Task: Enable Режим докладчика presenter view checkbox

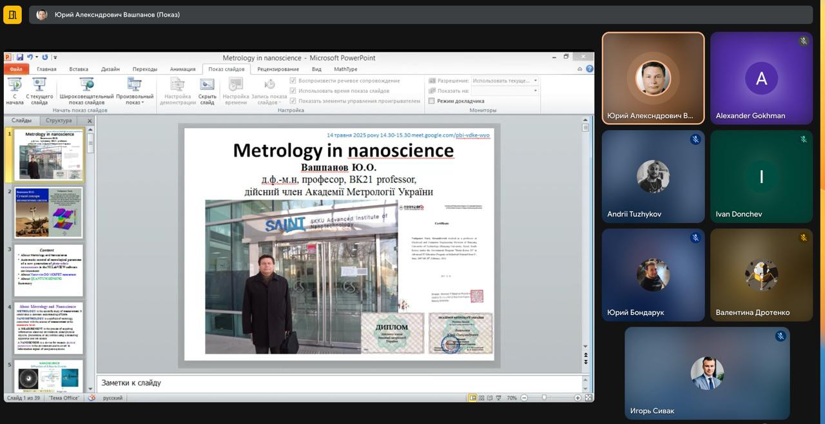Action: (432, 101)
